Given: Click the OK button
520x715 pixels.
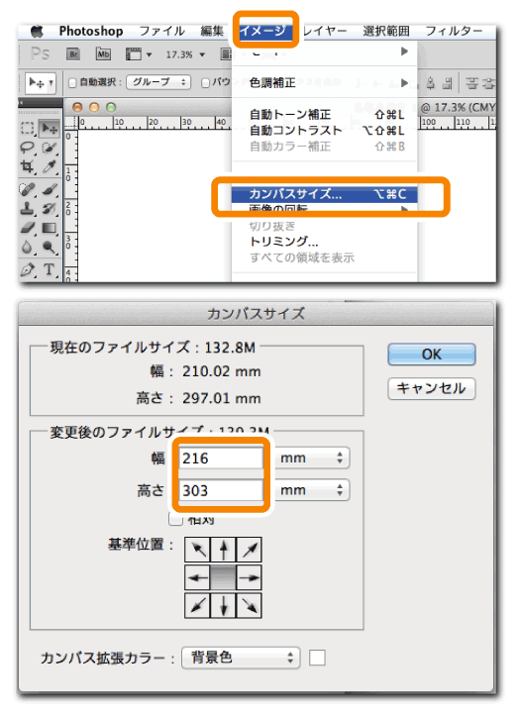Looking at the screenshot, I should [x=432, y=355].
